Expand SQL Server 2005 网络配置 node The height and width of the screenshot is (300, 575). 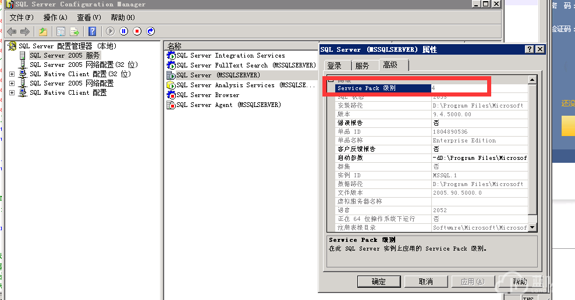click(12, 84)
